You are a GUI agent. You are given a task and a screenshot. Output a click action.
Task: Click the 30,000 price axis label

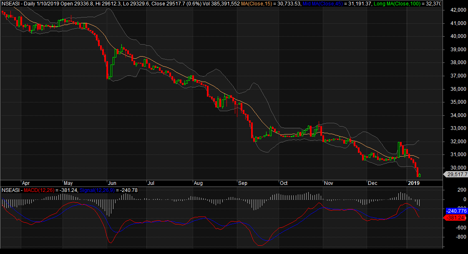[458, 167]
